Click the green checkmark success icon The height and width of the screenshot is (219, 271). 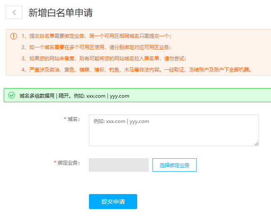12,96
